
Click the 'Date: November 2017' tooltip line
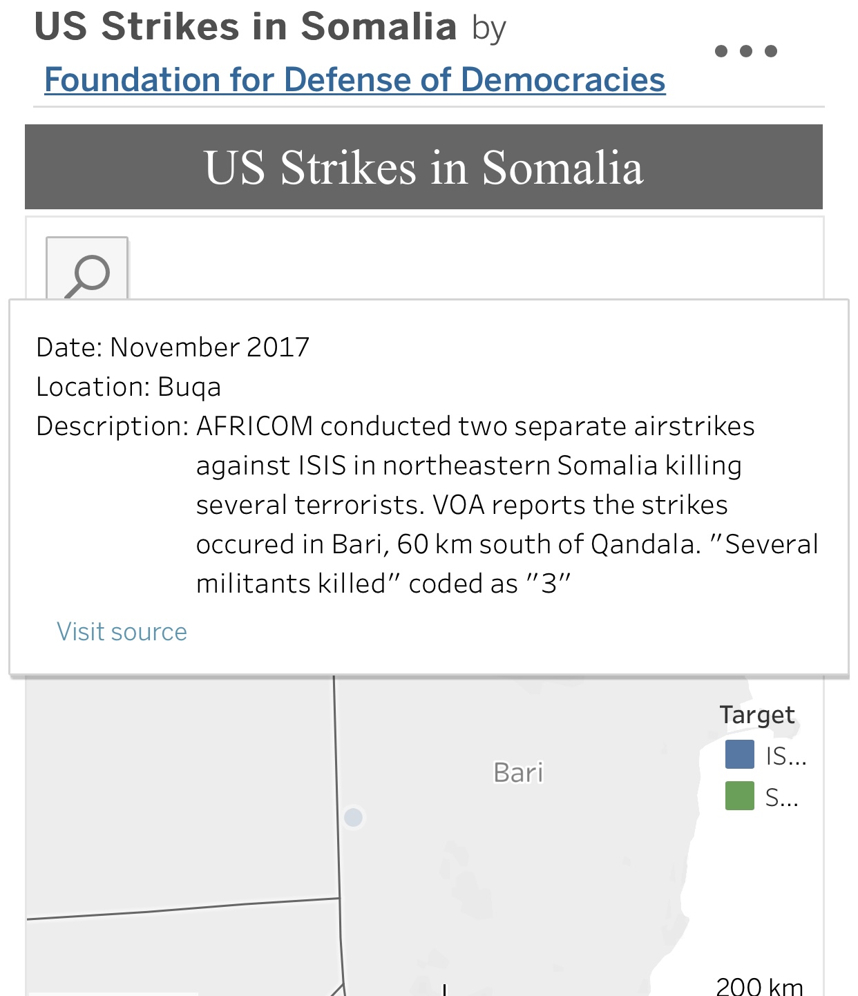[x=173, y=347]
